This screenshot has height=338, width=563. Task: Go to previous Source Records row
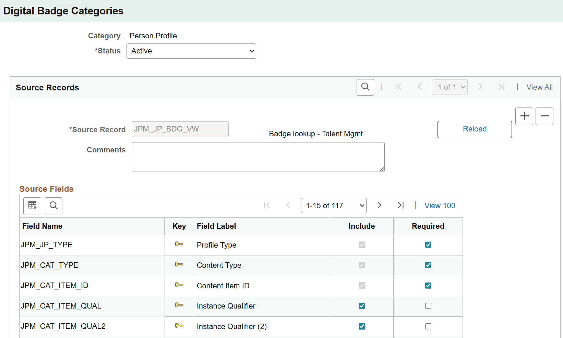(x=419, y=87)
